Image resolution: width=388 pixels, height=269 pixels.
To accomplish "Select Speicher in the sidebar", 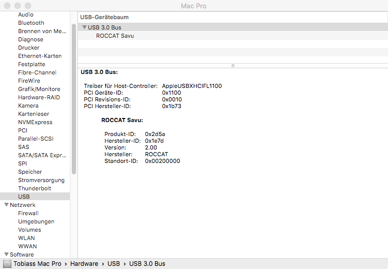I will [30, 172].
